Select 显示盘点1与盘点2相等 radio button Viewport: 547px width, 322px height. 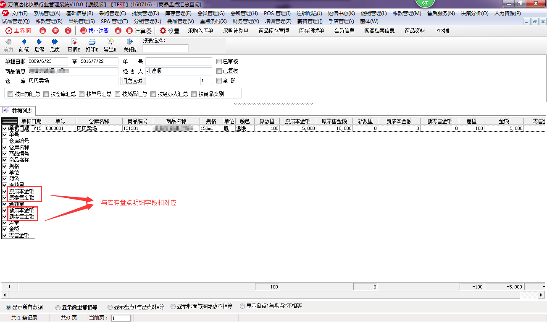tap(110, 307)
